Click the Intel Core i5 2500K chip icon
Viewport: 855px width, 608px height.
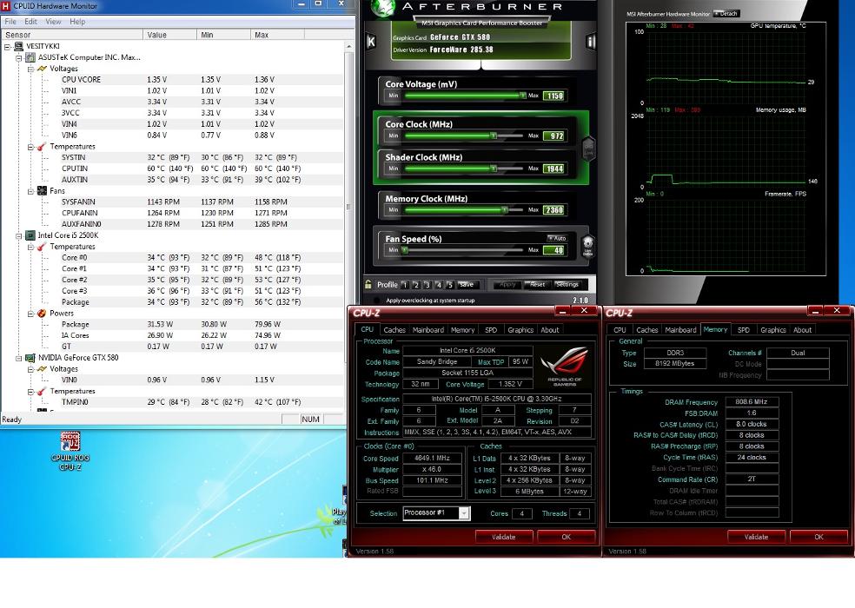pos(30,235)
